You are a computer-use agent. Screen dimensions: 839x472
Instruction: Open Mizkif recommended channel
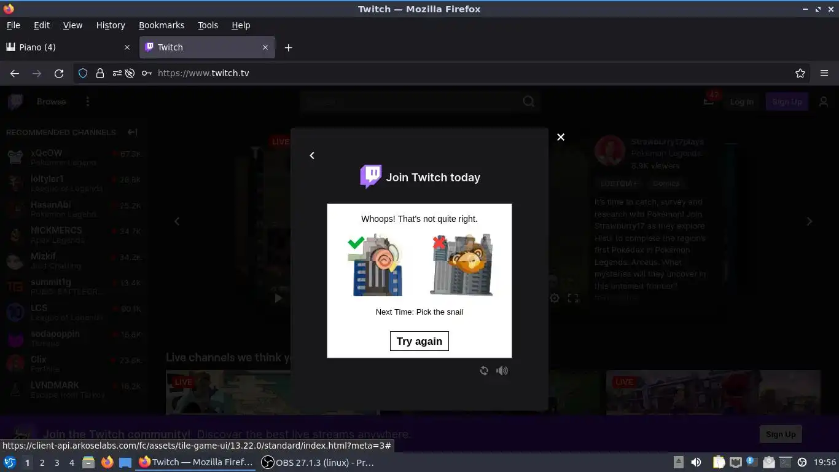[x=74, y=261]
